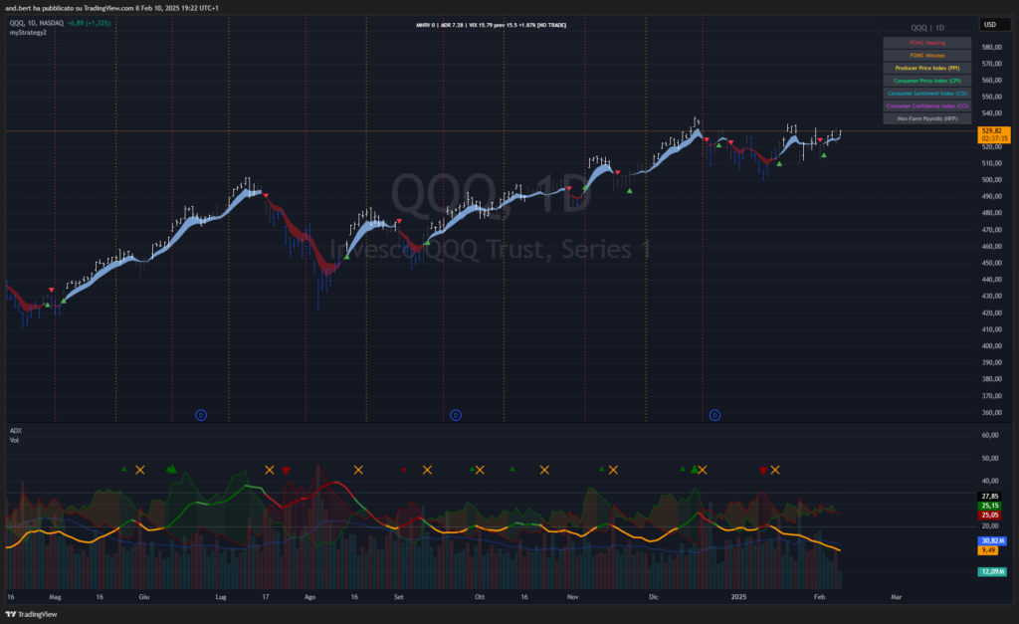Click the 2025 label on the time axis
Viewport: 1019px width, 624px height.
click(x=739, y=597)
